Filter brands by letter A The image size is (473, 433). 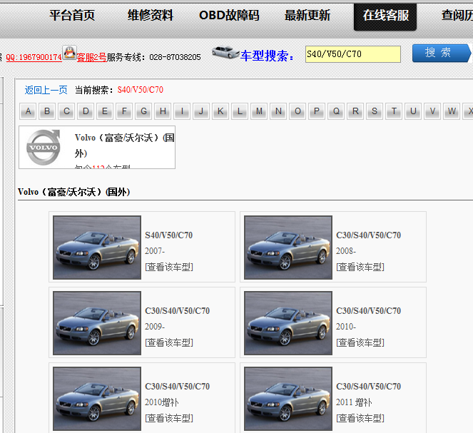(28, 111)
